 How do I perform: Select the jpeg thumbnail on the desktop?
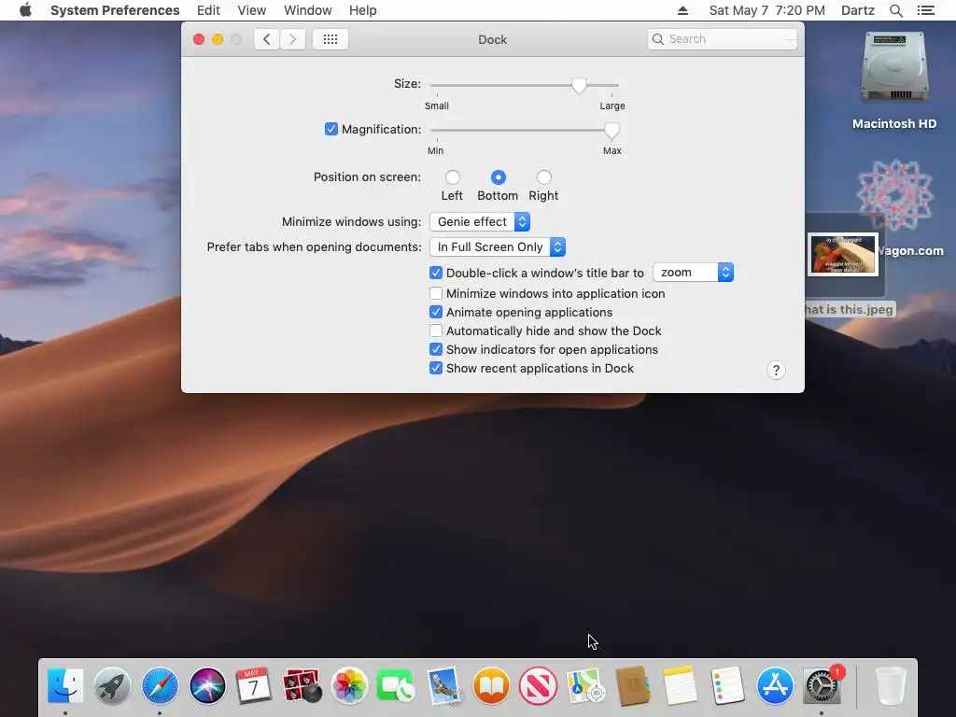pyautogui.click(x=843, y=254)
